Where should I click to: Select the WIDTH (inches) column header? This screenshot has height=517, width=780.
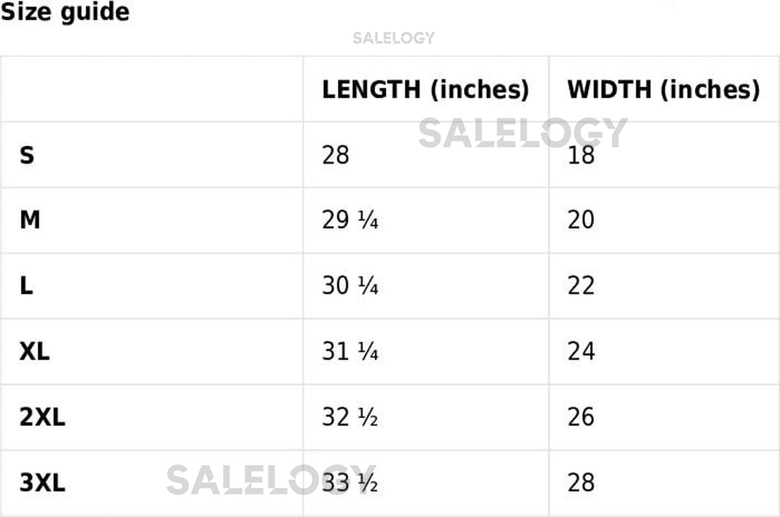663,90
